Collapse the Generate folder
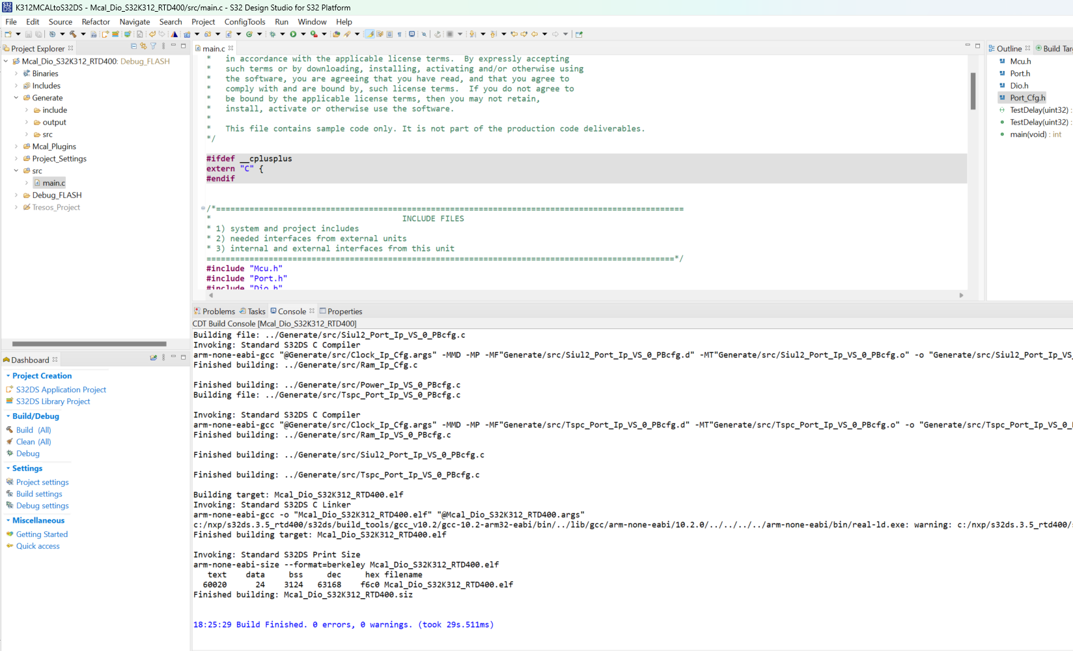 (x=16, y=98)
